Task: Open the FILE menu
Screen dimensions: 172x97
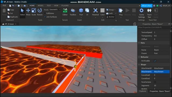Action: coord(4,5)
